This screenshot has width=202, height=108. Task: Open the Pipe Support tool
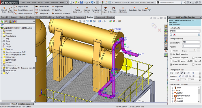coord(106,10)
